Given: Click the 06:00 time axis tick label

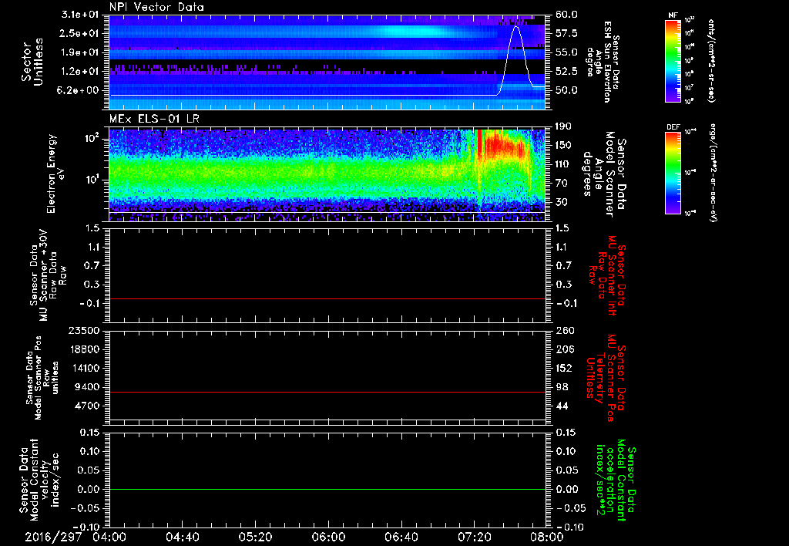Looking at the screenshot, I should tap(328, 537).
